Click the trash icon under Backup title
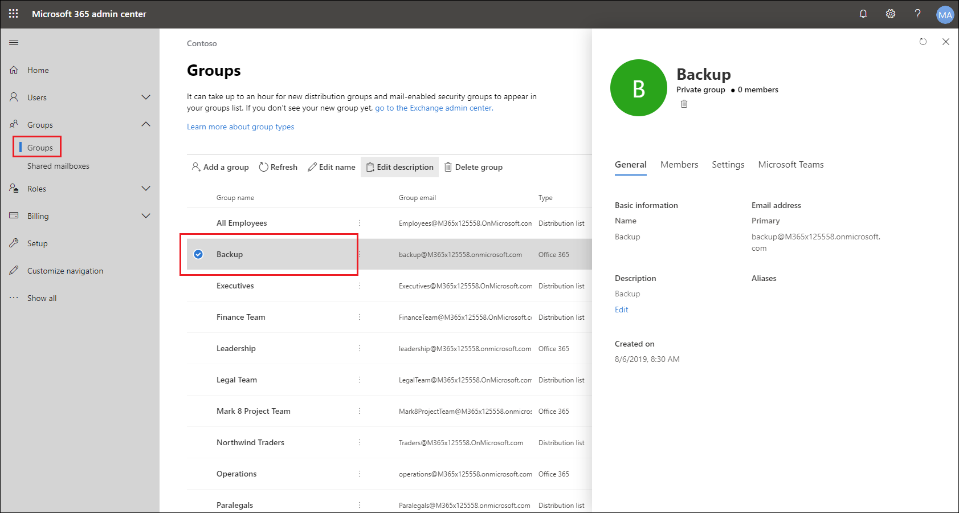This screenshot has width=959, height=513. pyautogui.click(x=684, y=104)
